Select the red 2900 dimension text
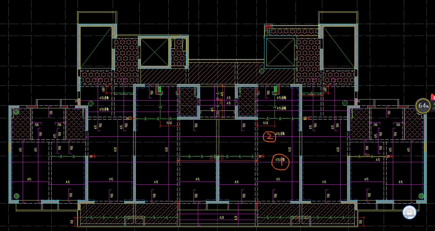 point(366,155)
